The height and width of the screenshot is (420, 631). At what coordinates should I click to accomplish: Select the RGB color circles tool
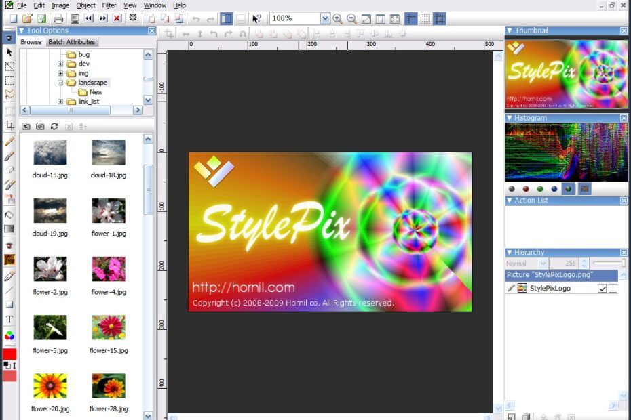(x=9, y=335)
